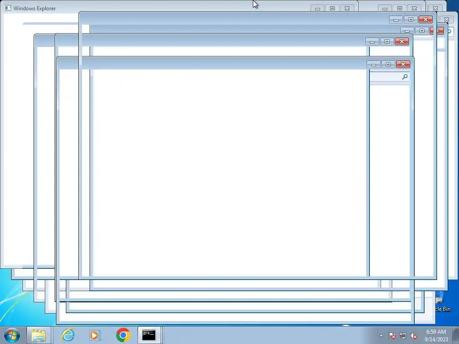Open the Start menu orb
The image size is (459, 344).
click(x=12, y=335)
